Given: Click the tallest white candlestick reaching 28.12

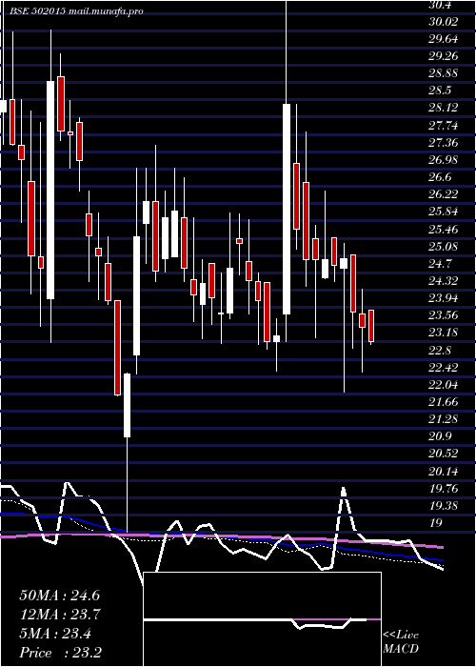Looking at the screenshot, I should (287, 209).
